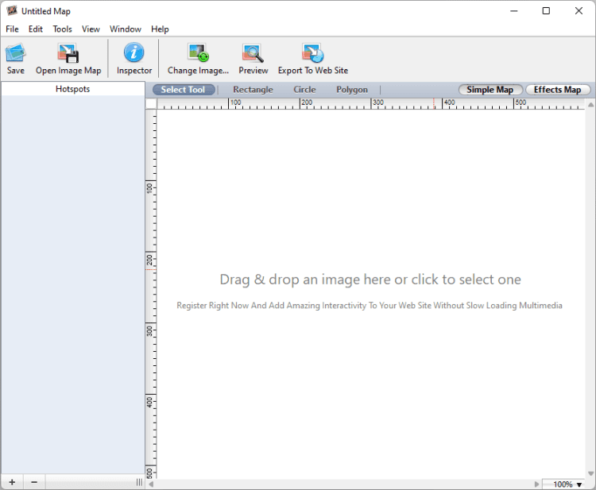Click the 300 mark on horizontal ruler

tap(377, 102)
